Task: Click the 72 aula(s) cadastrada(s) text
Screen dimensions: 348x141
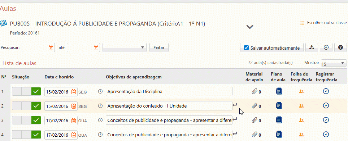Action: click(x=270, y=63)
